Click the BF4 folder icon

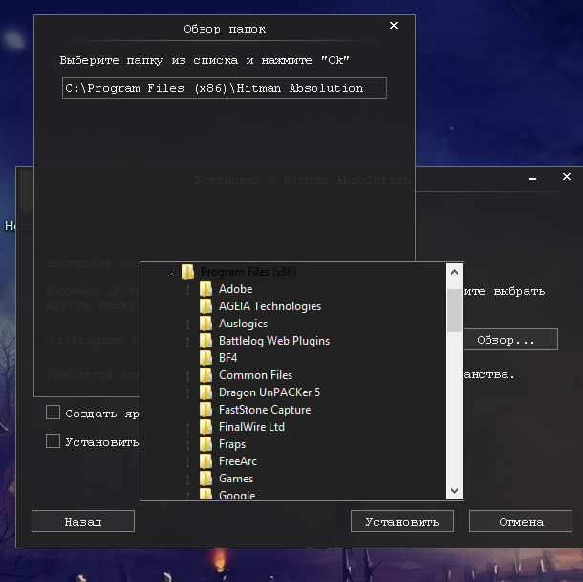205,358
